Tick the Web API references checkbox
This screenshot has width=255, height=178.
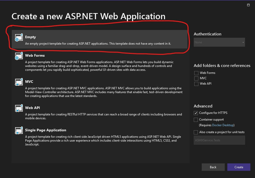tap(196, 84)
